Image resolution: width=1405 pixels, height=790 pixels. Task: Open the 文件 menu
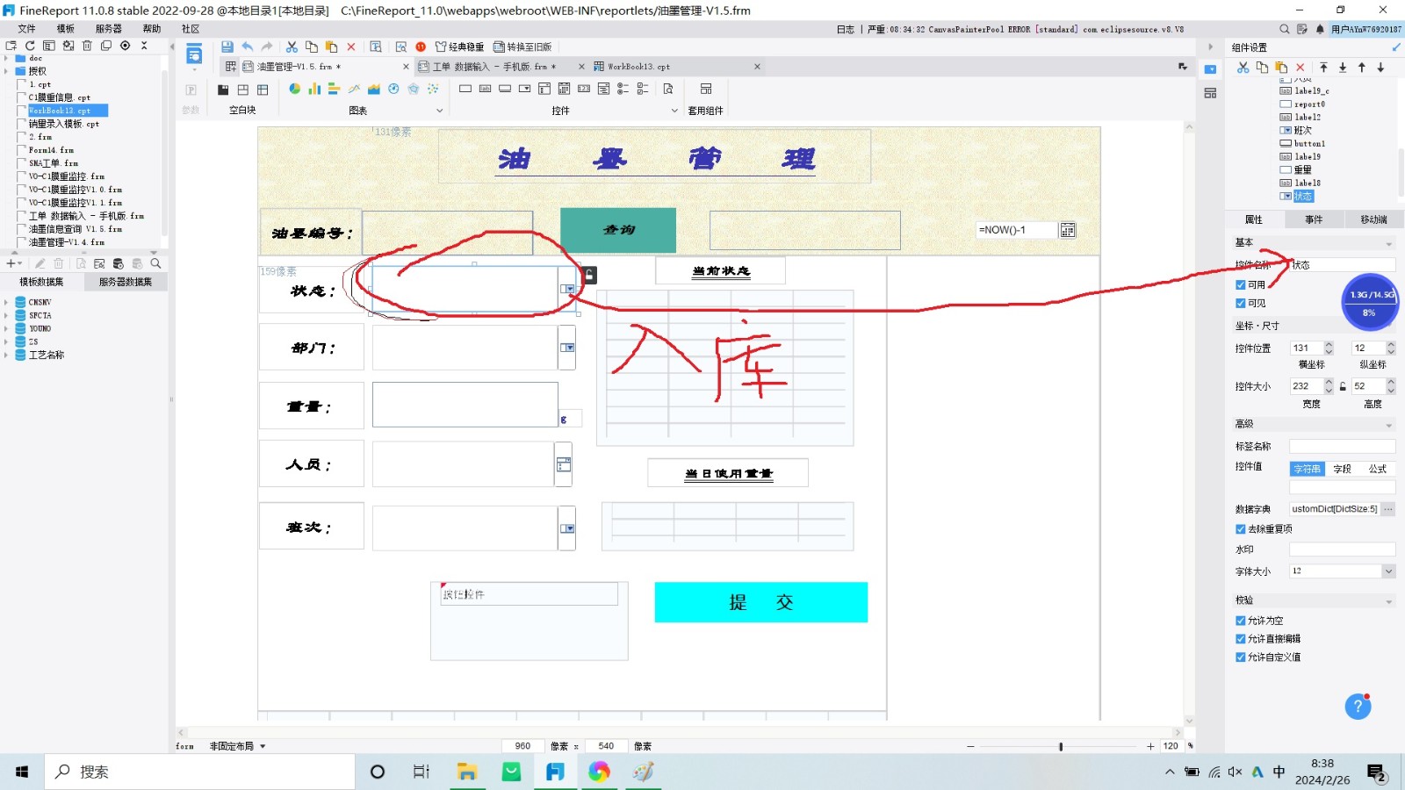click(26, 29)
